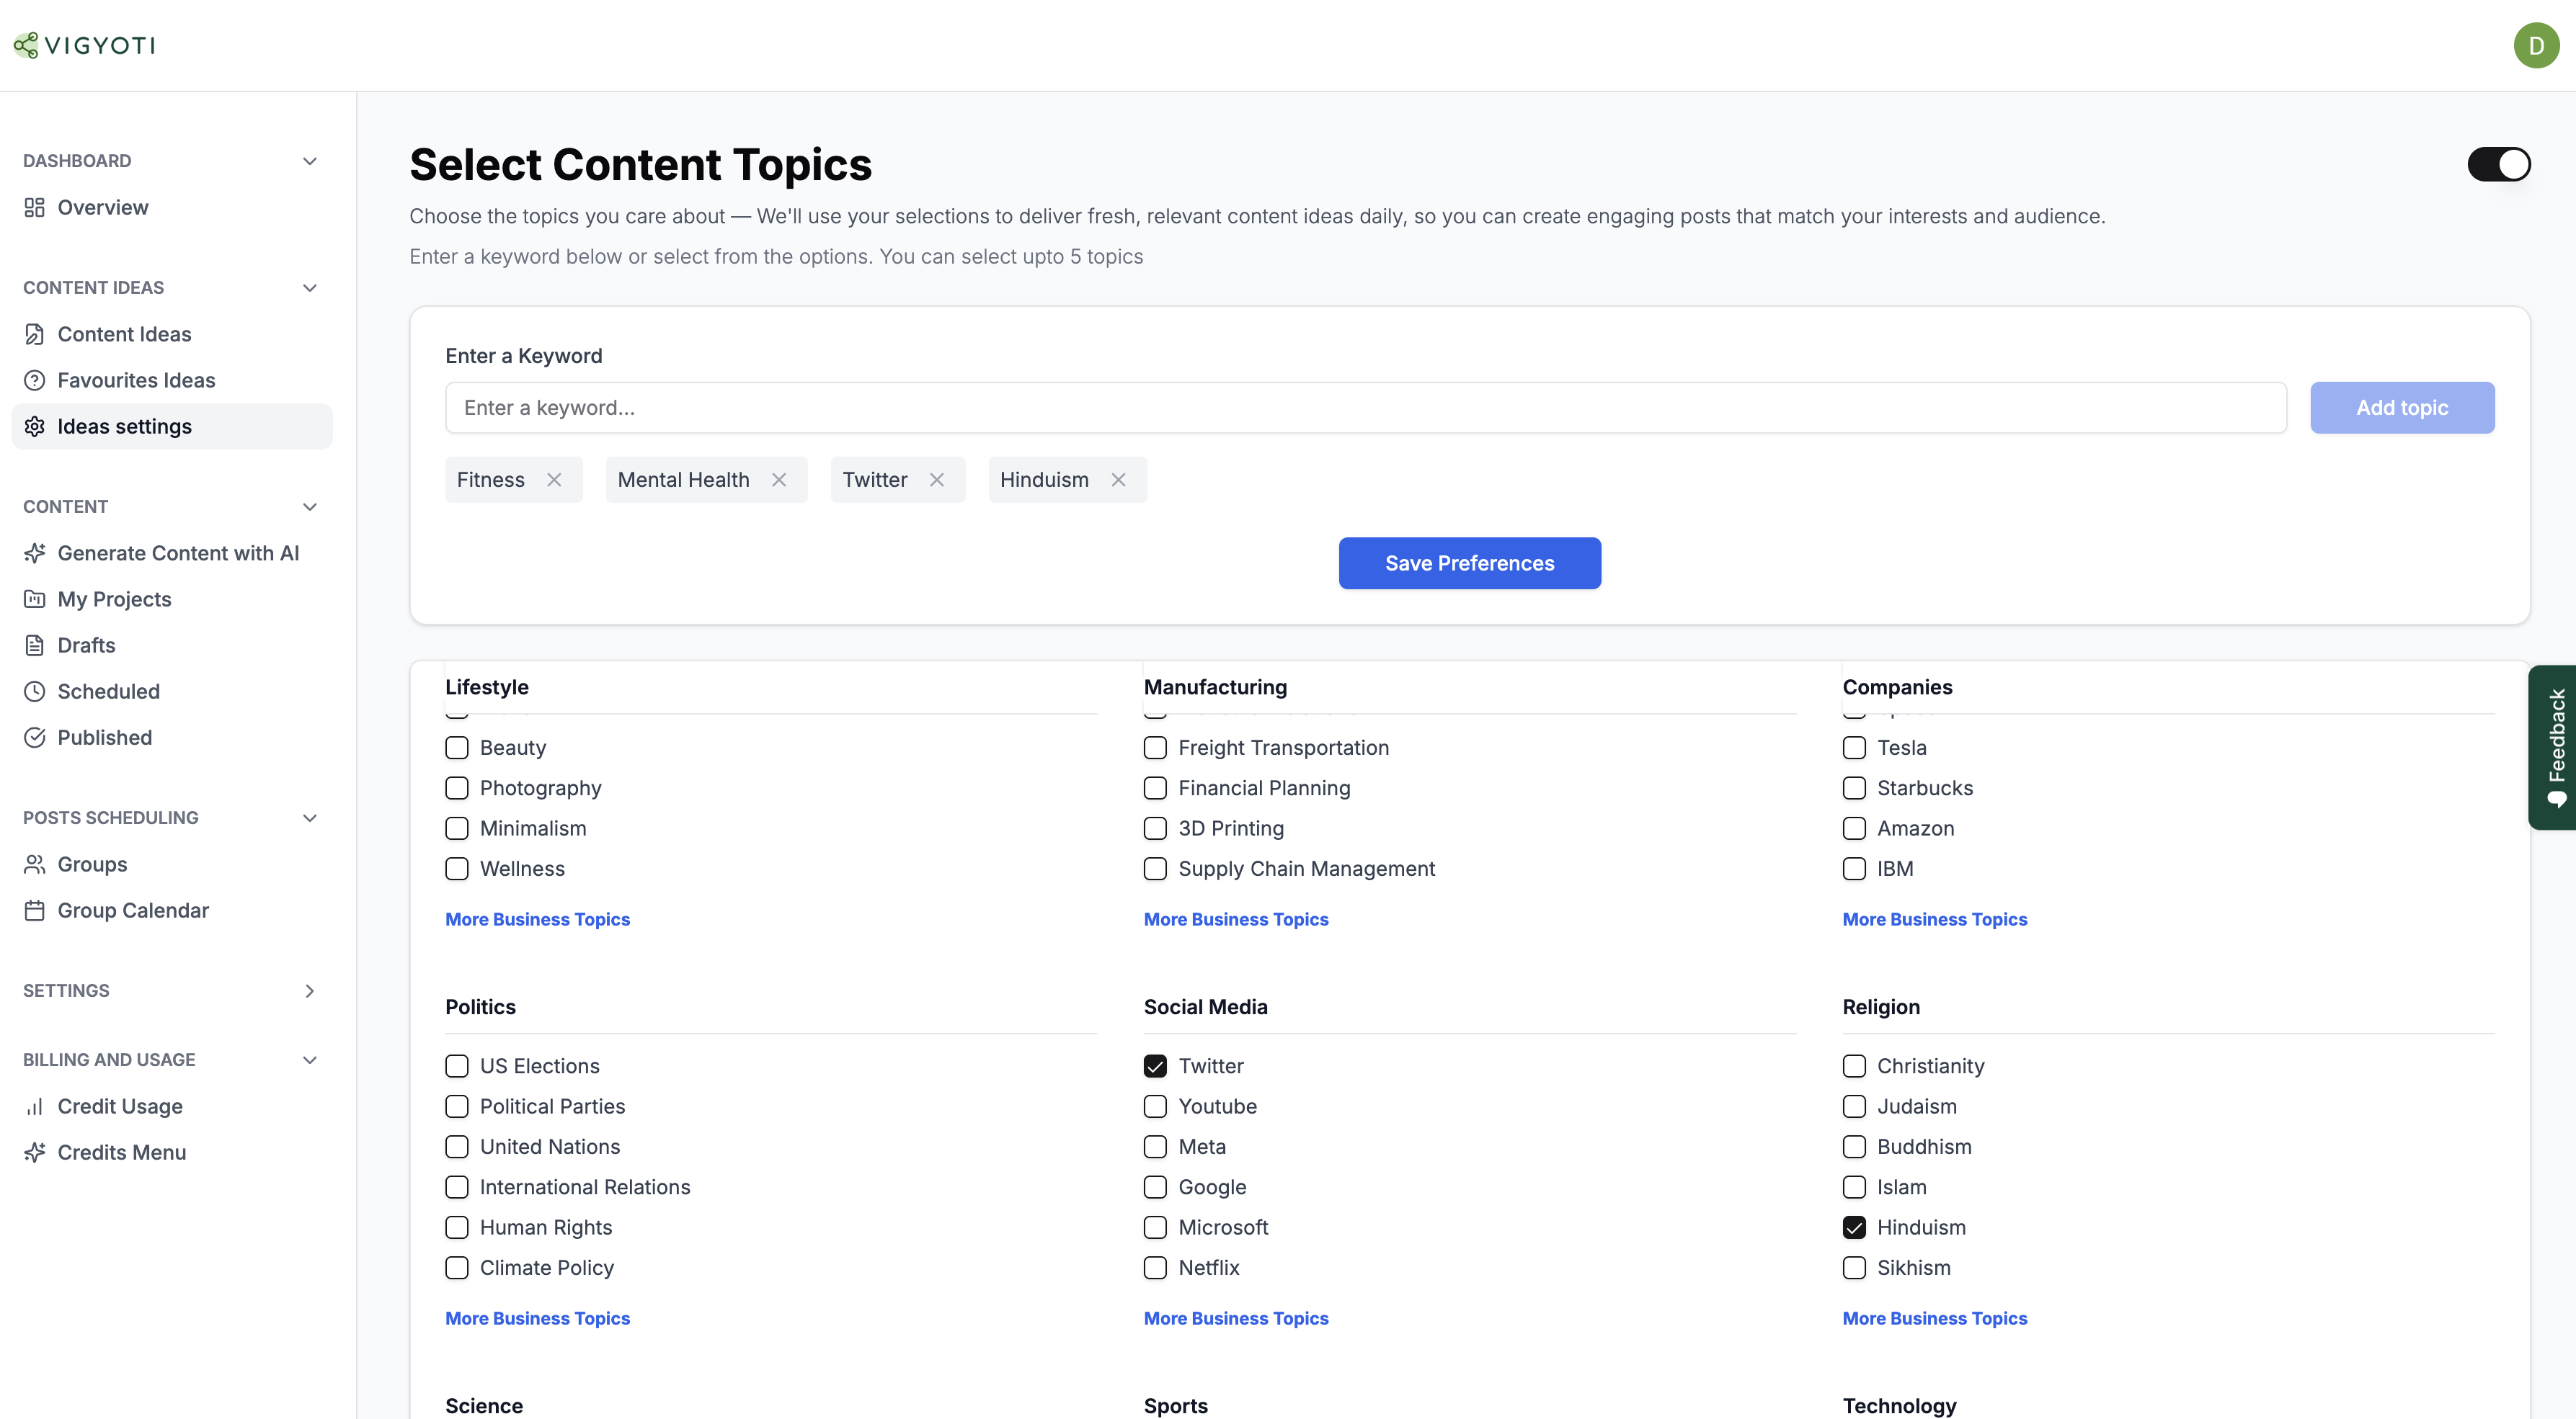Open the Scheduled posts page
The image size is (2576, 1419).
pyautogui.click(x=171, y=691)
